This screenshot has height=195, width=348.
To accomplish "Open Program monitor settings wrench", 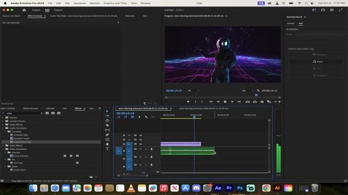I will click(x=258, y=90).
